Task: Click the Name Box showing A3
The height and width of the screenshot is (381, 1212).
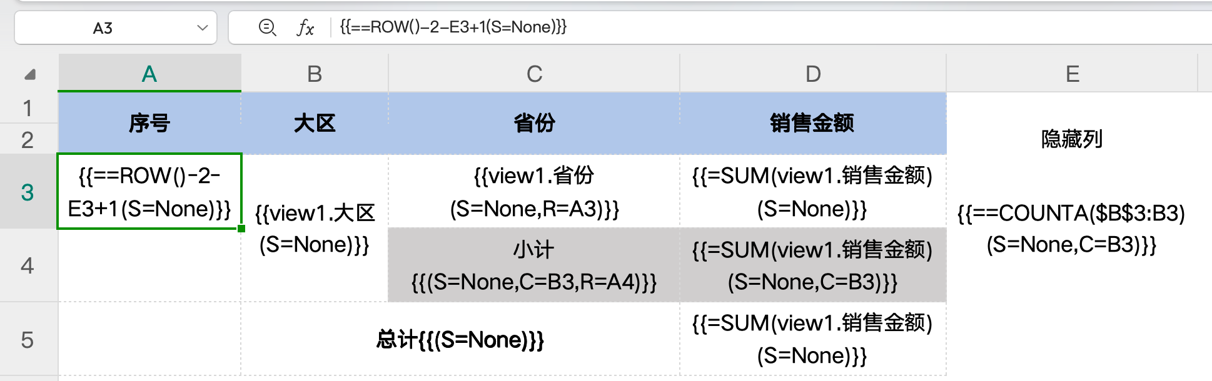Action: [103, 28]
